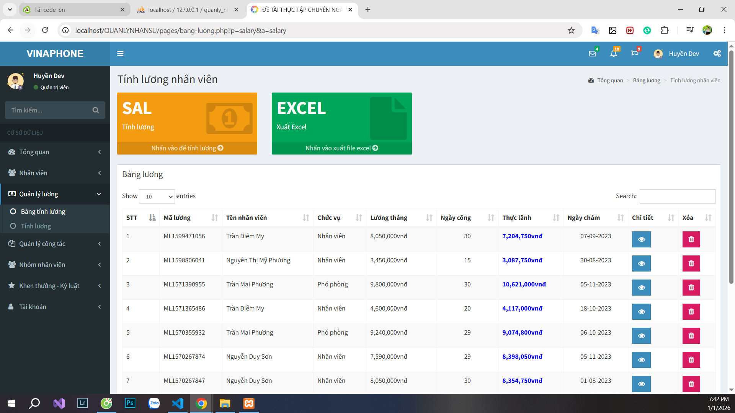The image size is (735, 413).
Task: Open the Show entries dropdown
Action: [x=157, y=197]
